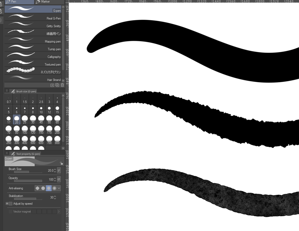The height and width of the screenshot is (231, 299).
Task: Open the Brush size panel menu icon
Action: coord(7,91)
